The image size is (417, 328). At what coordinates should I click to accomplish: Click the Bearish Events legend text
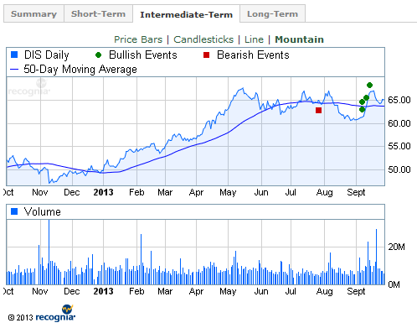coord(253,55)
